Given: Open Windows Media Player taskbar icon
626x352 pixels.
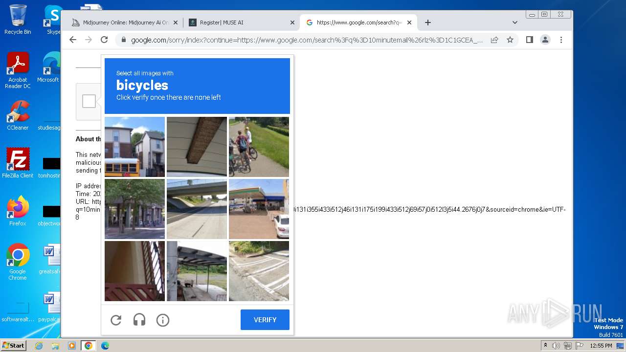Looking at the screenshot, I should click(x=72, y=346).
